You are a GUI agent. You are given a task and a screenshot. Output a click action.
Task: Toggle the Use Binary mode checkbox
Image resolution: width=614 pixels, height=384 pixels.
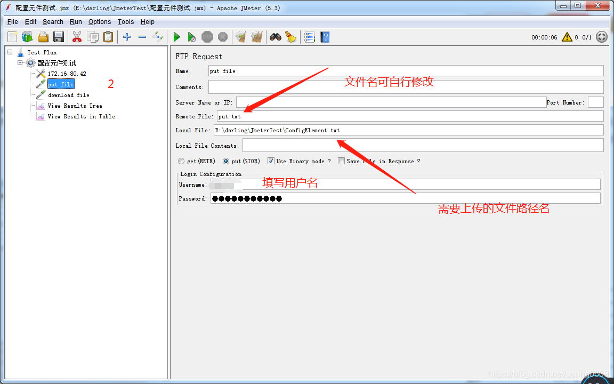tap(271, 161)
